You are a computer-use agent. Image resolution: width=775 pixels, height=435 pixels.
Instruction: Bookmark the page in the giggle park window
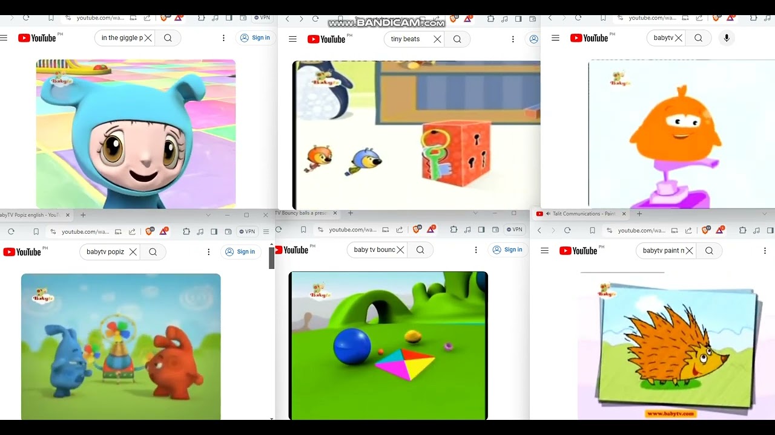[x=51, y=18]
